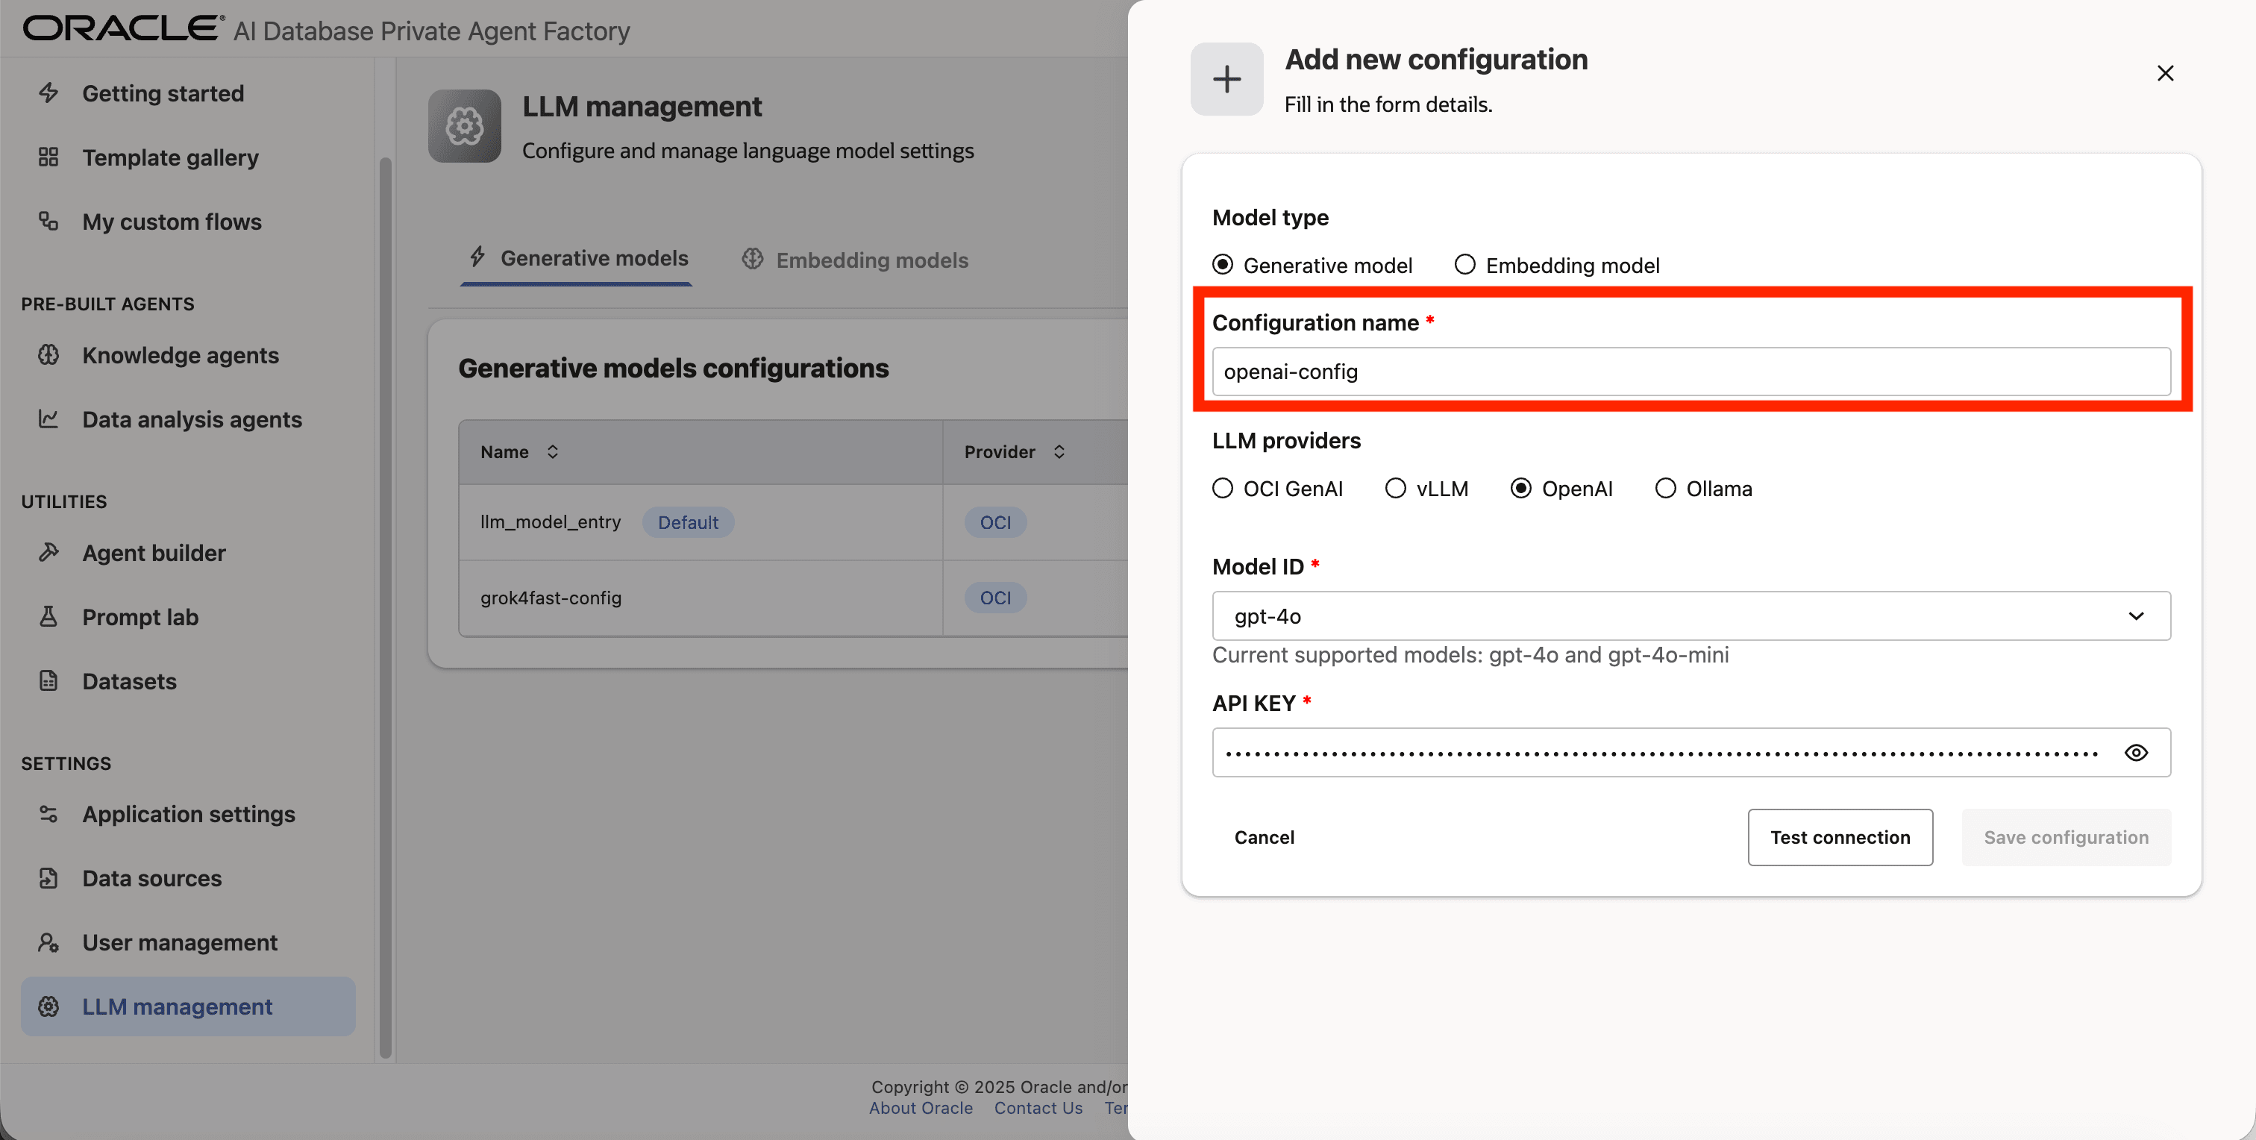Viewport: 2256px width, 1140px height.
Task: Select the Getting started lightning icon
Action: (x=49, y=93)
